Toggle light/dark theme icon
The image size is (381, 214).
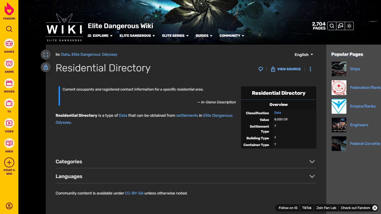pyautogui.click(x=349, y=26)
